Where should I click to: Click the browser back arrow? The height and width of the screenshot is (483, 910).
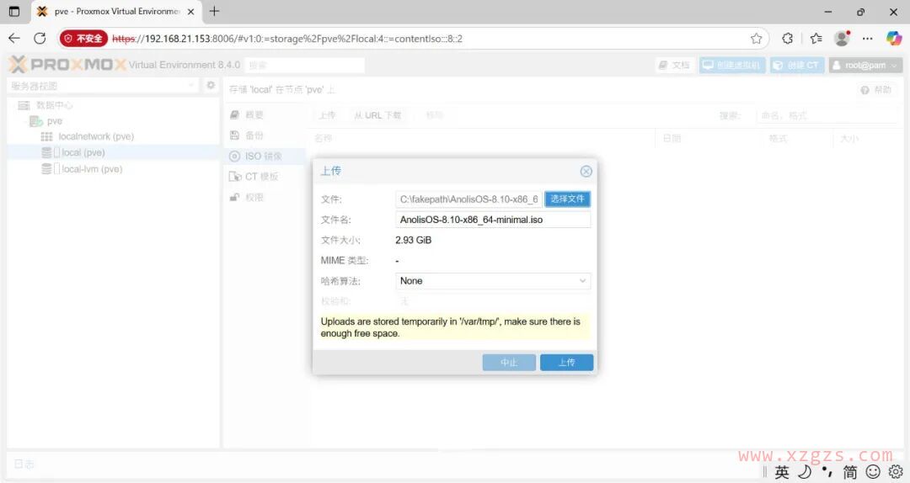coord(14,38)
